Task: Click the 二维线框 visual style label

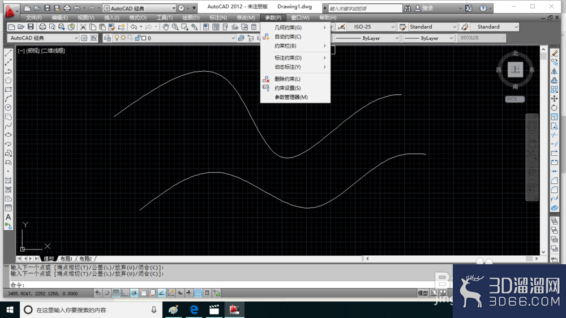Action: [x=53, y=51]
